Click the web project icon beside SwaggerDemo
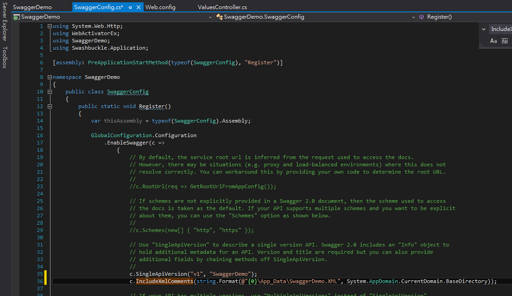Screen dimensions: 512x296 [x=16, y=17]
